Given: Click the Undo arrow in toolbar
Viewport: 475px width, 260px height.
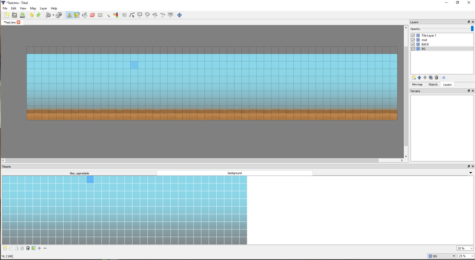Looking at the screenshot, I should (x=32, y=15).
